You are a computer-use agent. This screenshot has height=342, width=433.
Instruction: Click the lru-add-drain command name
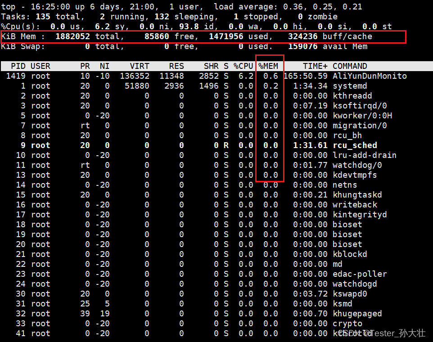coord(365,155)
